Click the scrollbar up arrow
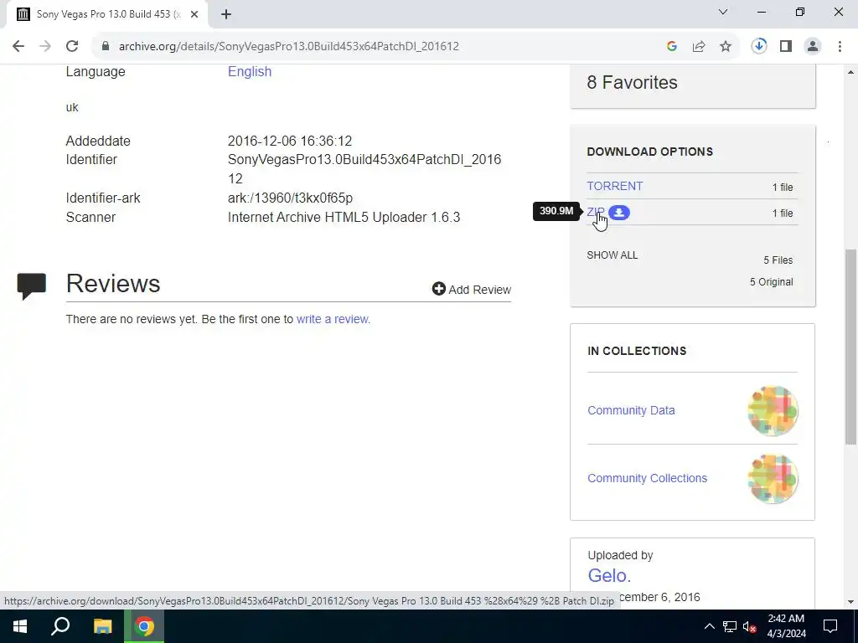Image resolution: width=858 pixels, height=643 pixels. pyautogui.click(x=851, y=72)
